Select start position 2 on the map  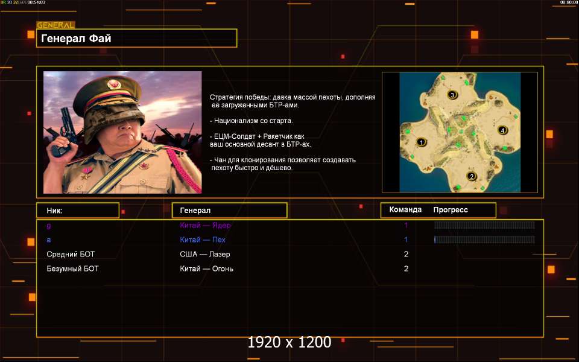471,176
